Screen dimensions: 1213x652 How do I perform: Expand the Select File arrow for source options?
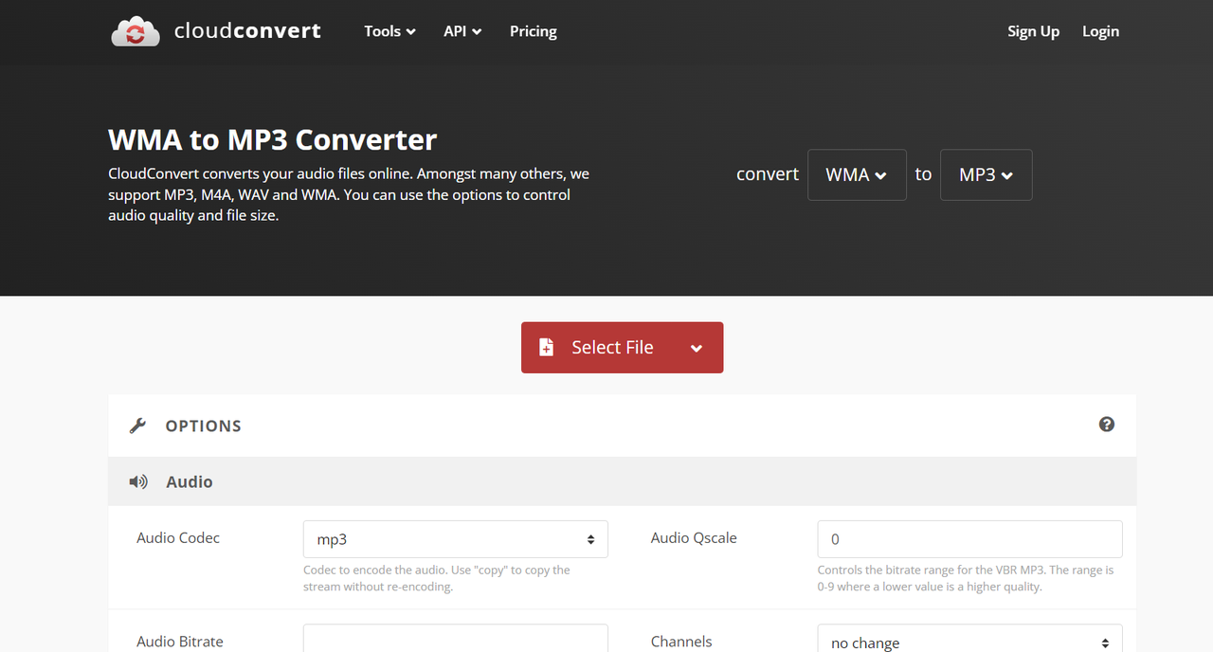pyautogui.click(x=697, y=348)
